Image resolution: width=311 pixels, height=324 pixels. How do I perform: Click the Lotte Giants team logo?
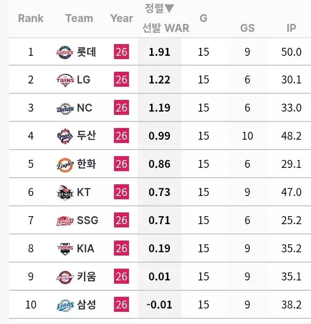tap(65, 52)
